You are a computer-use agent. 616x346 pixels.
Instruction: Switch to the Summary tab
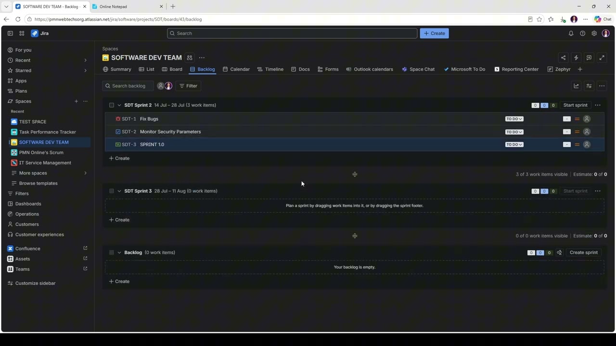coord(117,69)
